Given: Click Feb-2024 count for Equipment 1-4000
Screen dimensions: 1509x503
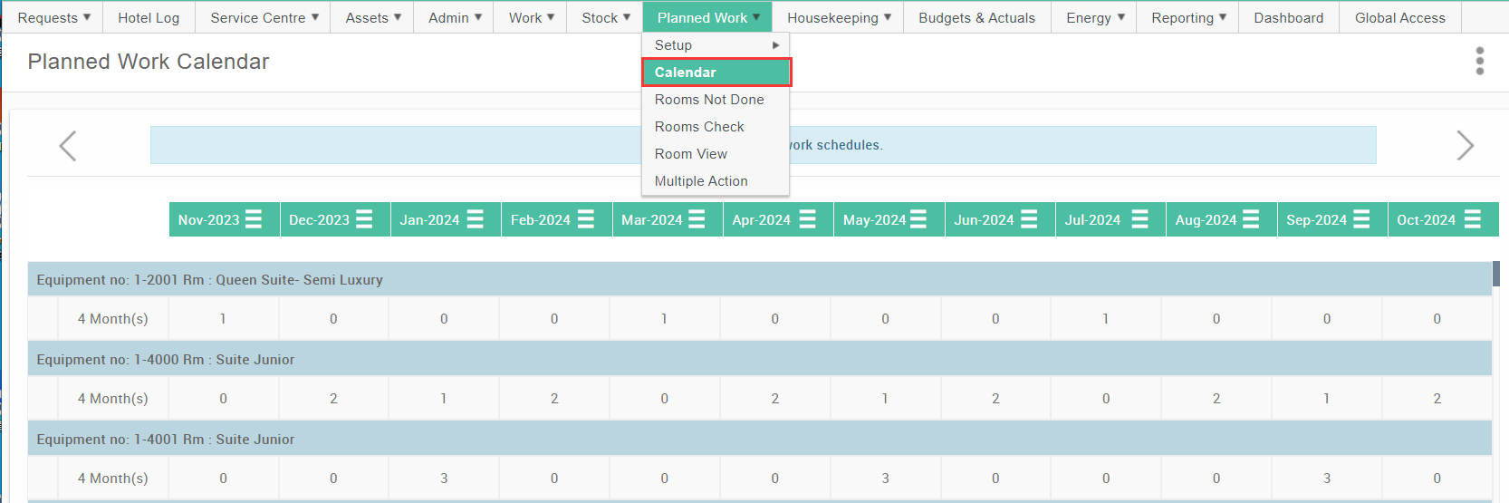Looking at the screenshot, I should (554, 399).
